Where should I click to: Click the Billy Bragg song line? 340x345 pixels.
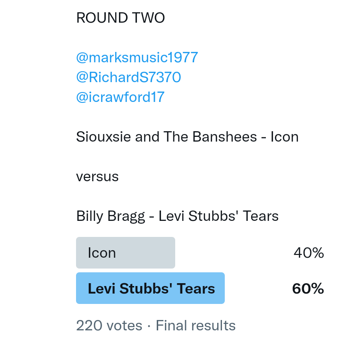(x=177, y=216)
